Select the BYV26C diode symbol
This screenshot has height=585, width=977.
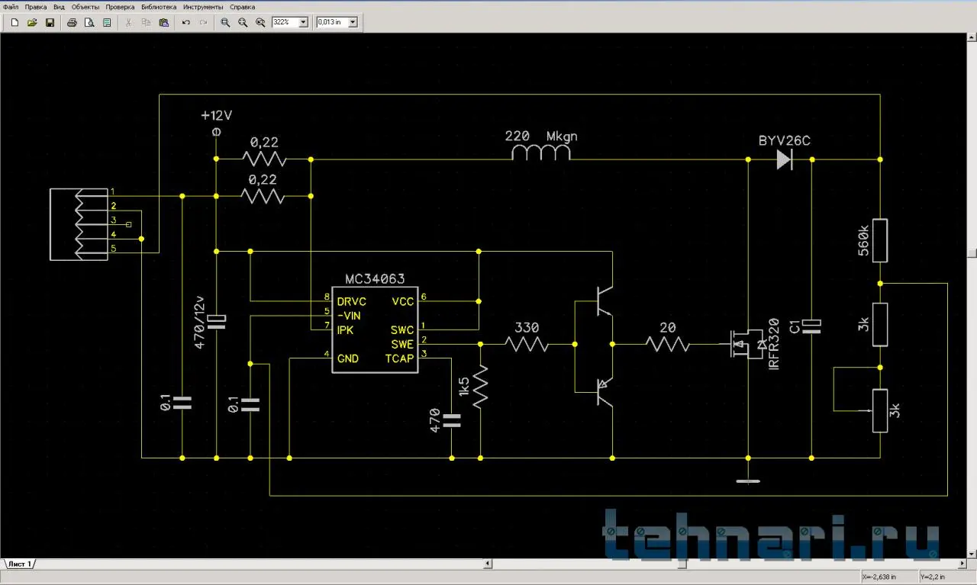point(784,159)
